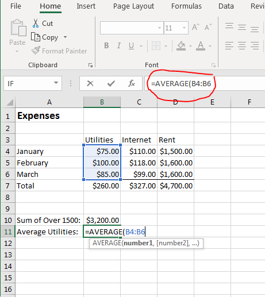Click the Bottom Align icon
The width and height of the screenshot is (265, 297).
[255, 29]
